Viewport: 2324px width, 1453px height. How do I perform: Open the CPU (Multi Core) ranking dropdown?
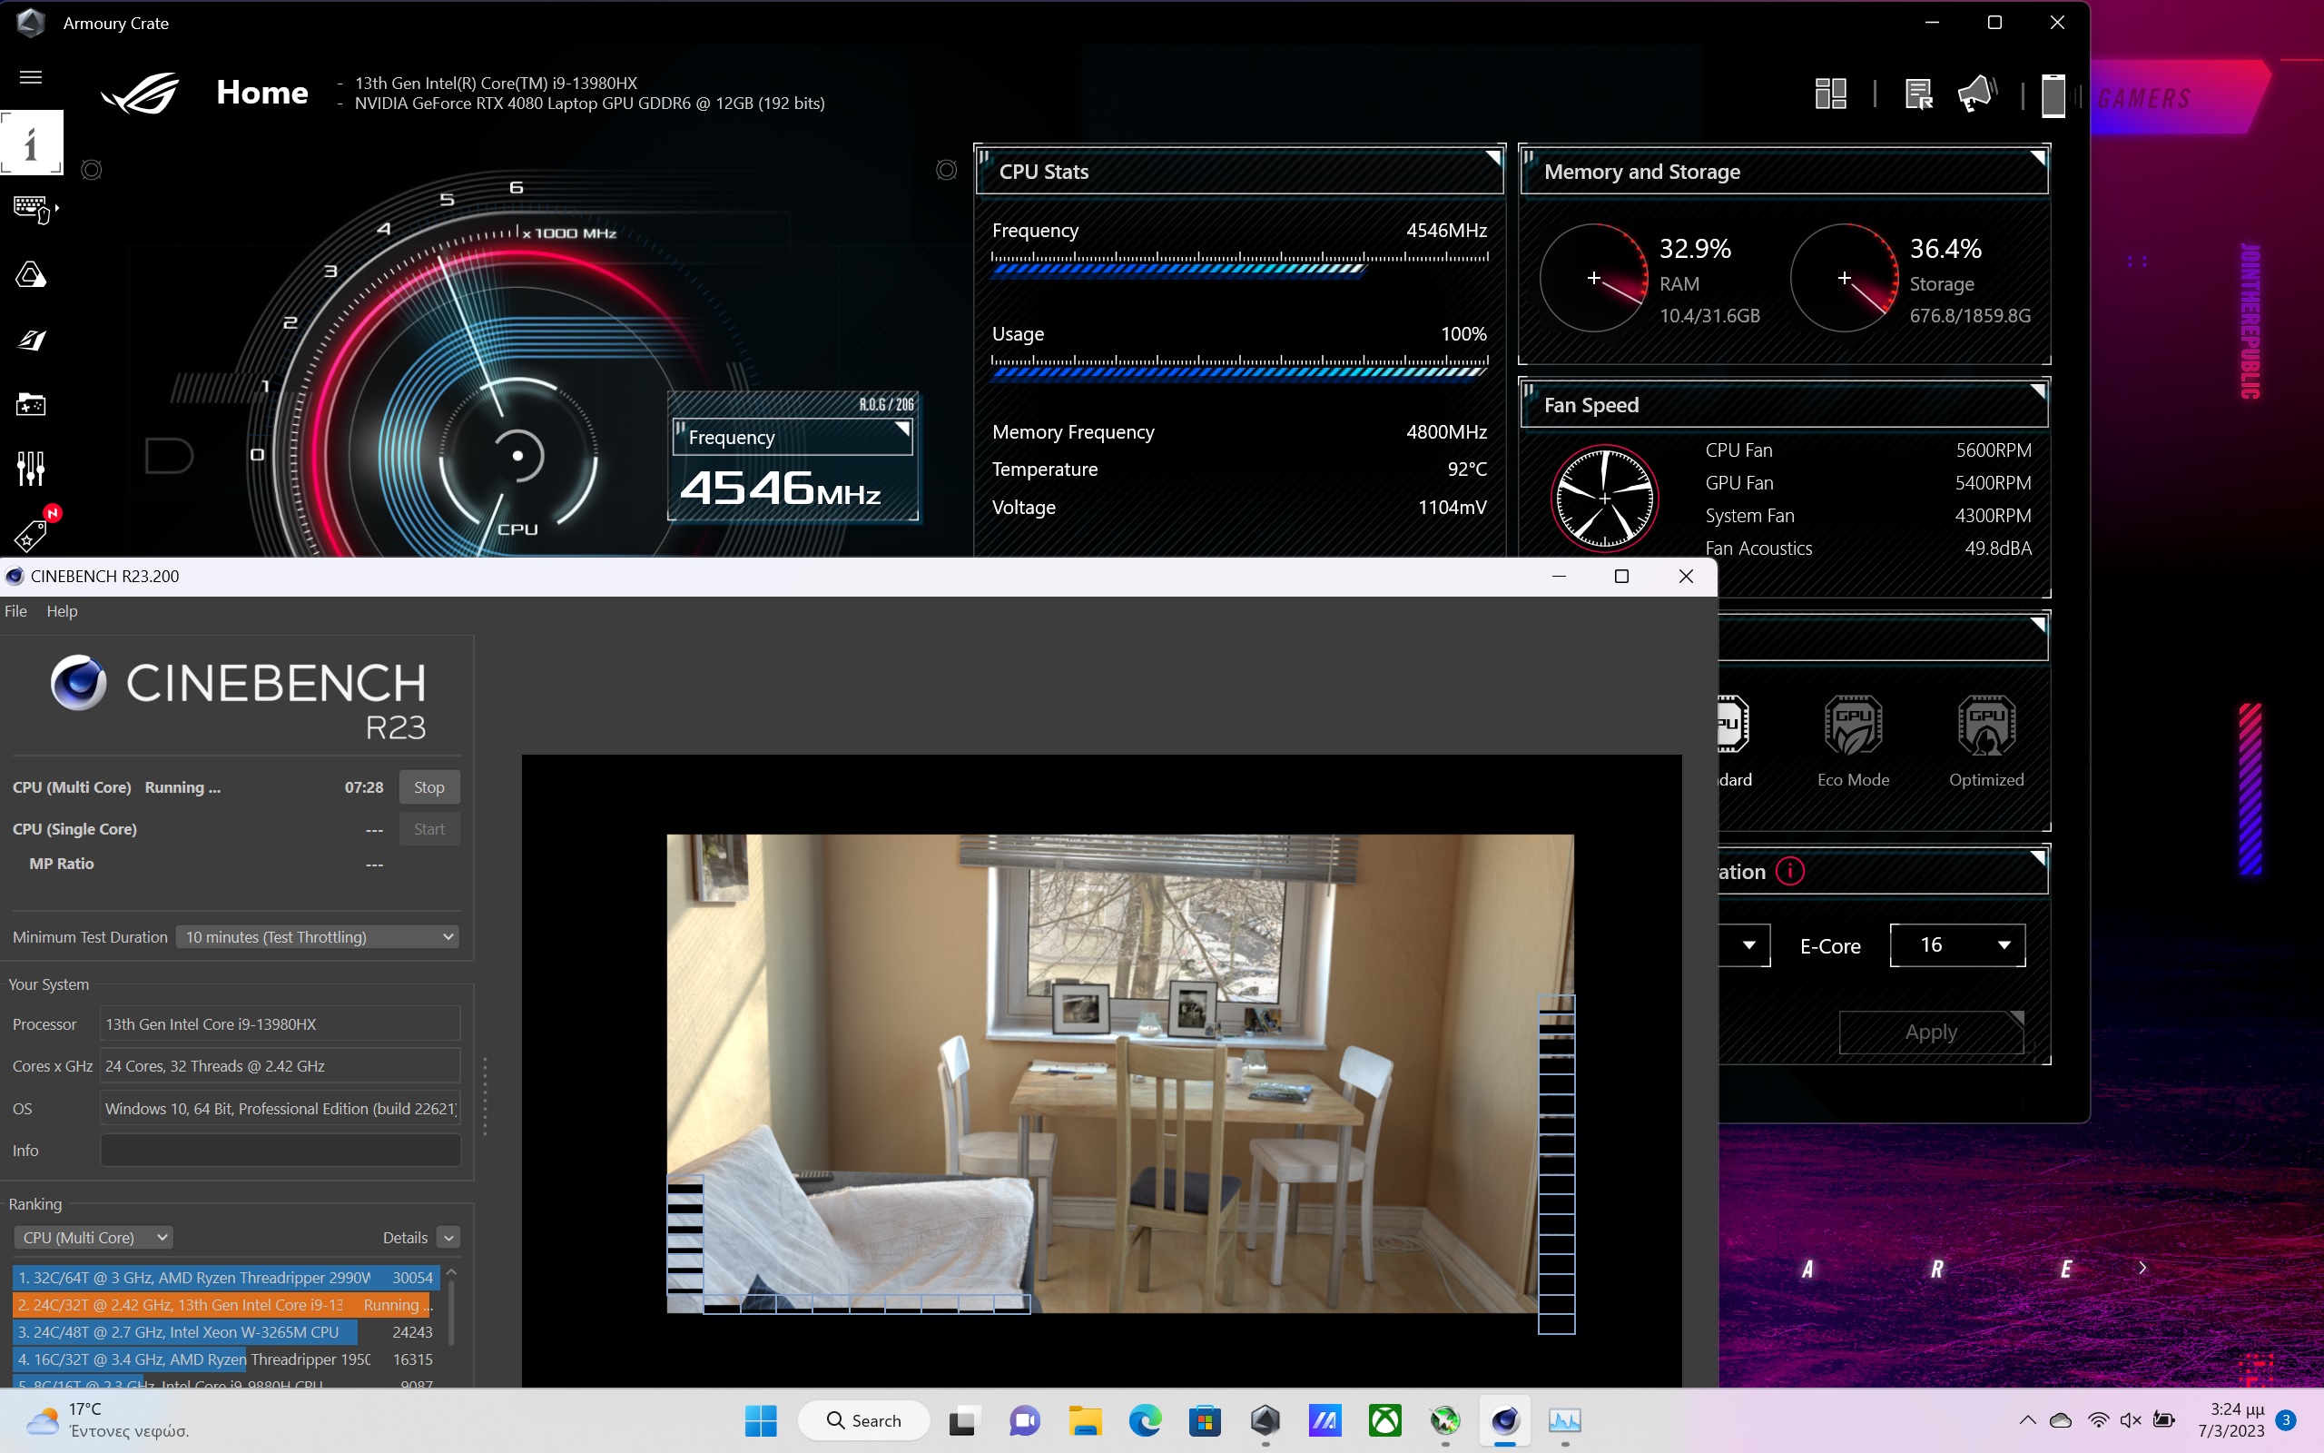(94, 1238)
